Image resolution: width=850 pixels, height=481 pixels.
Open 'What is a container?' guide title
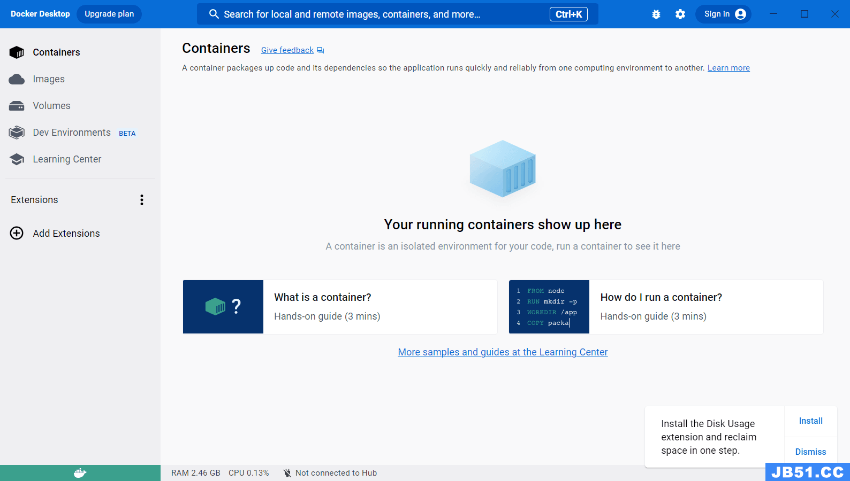point(323,297)
